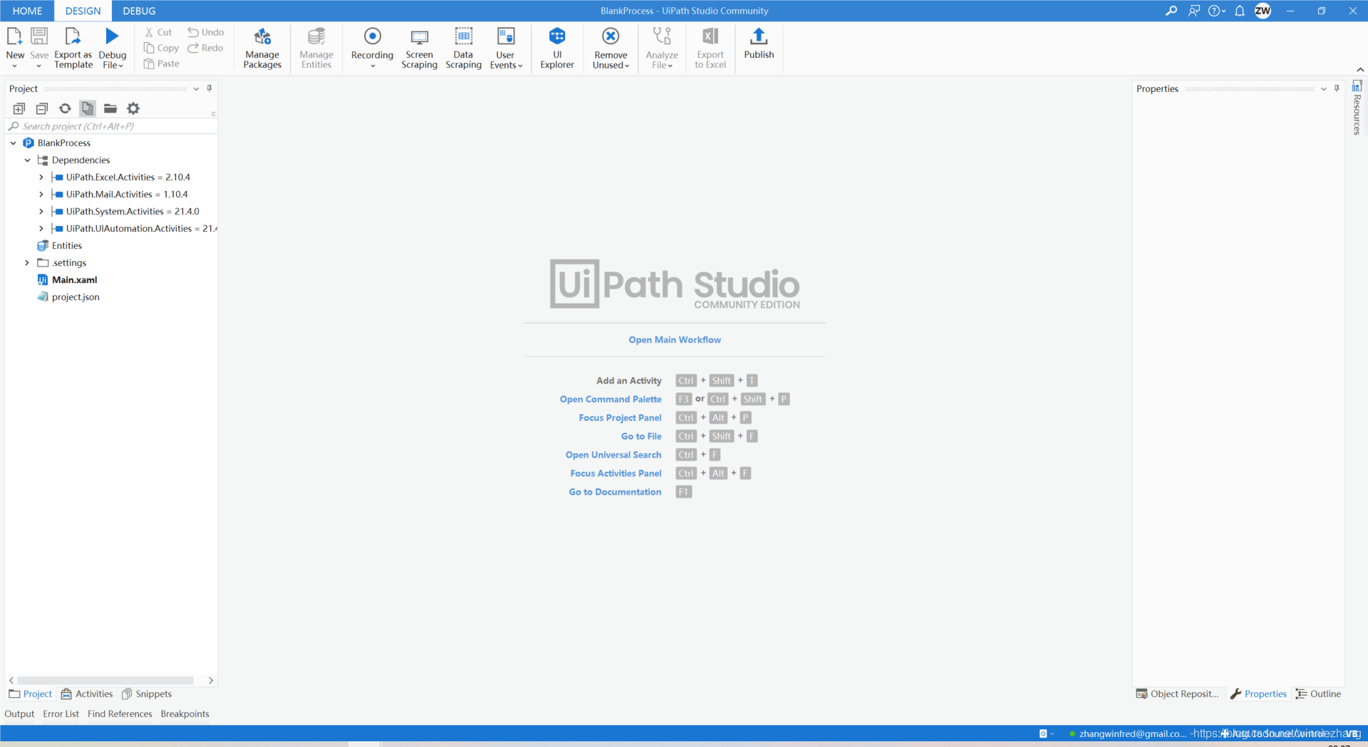The height and width of the screenshot is (747, 1368).
Task: Switch to the HOME tab
Action: [x=27, y=11]
